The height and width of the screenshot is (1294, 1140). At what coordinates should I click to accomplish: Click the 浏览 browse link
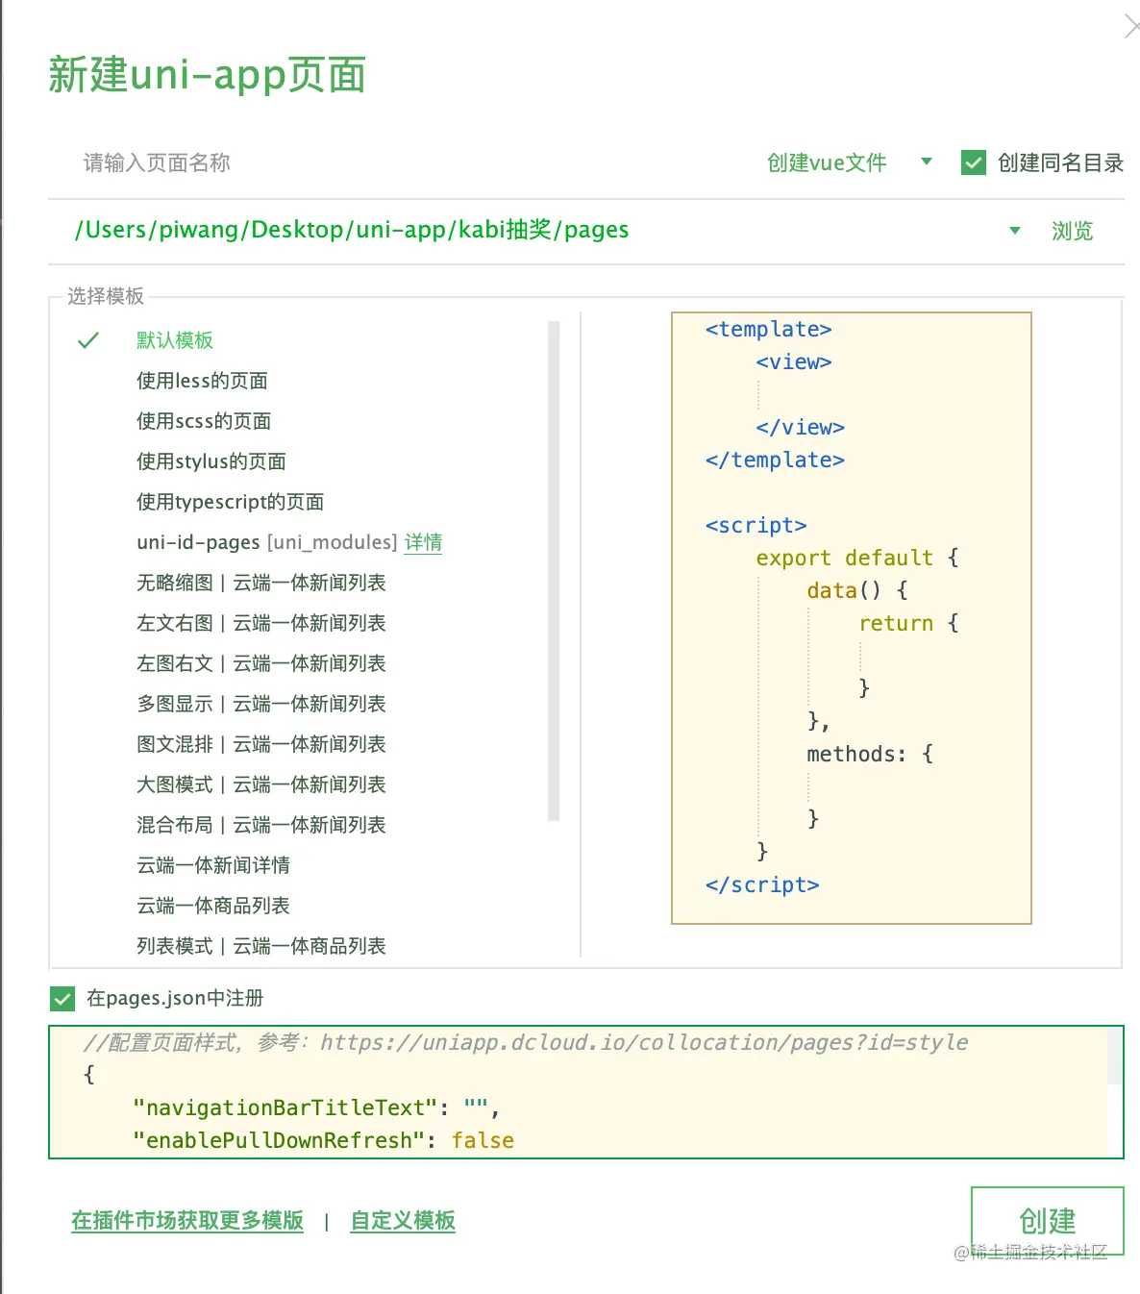(x=1072, y=231)
